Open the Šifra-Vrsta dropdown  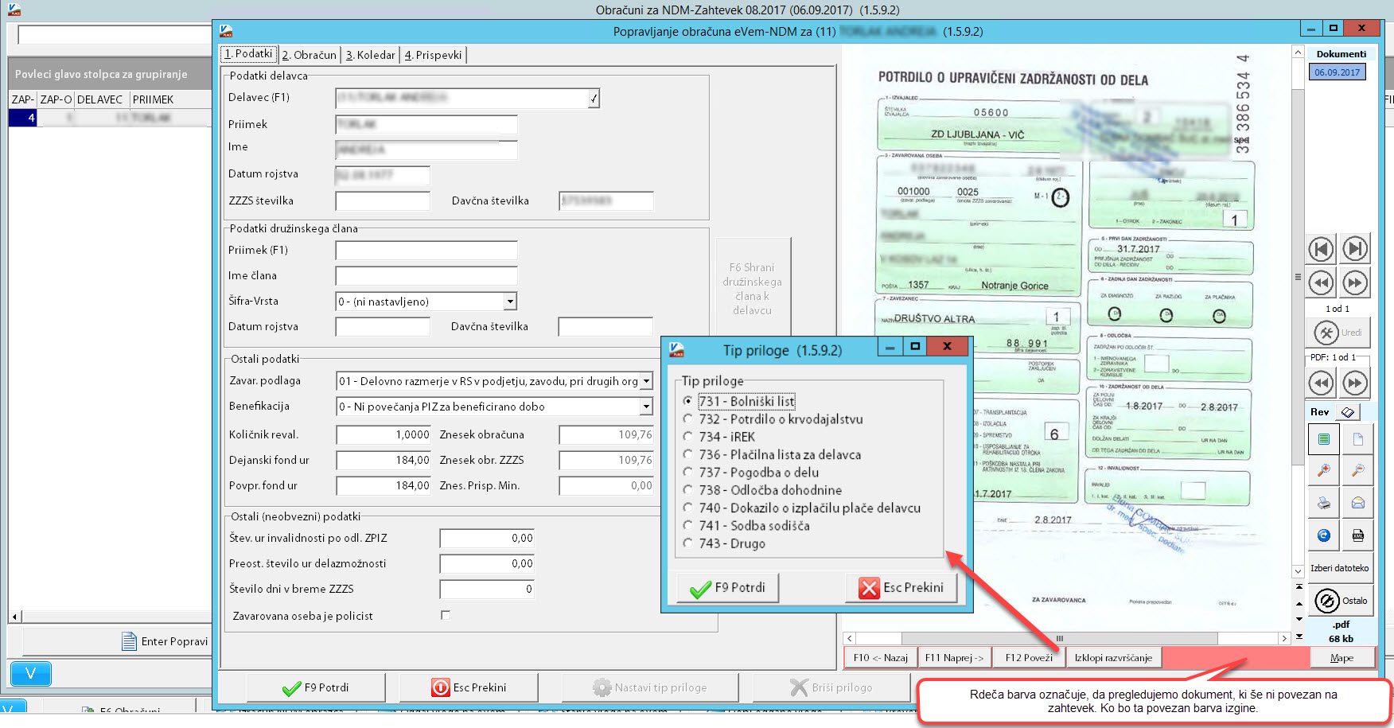coord(510,302)
